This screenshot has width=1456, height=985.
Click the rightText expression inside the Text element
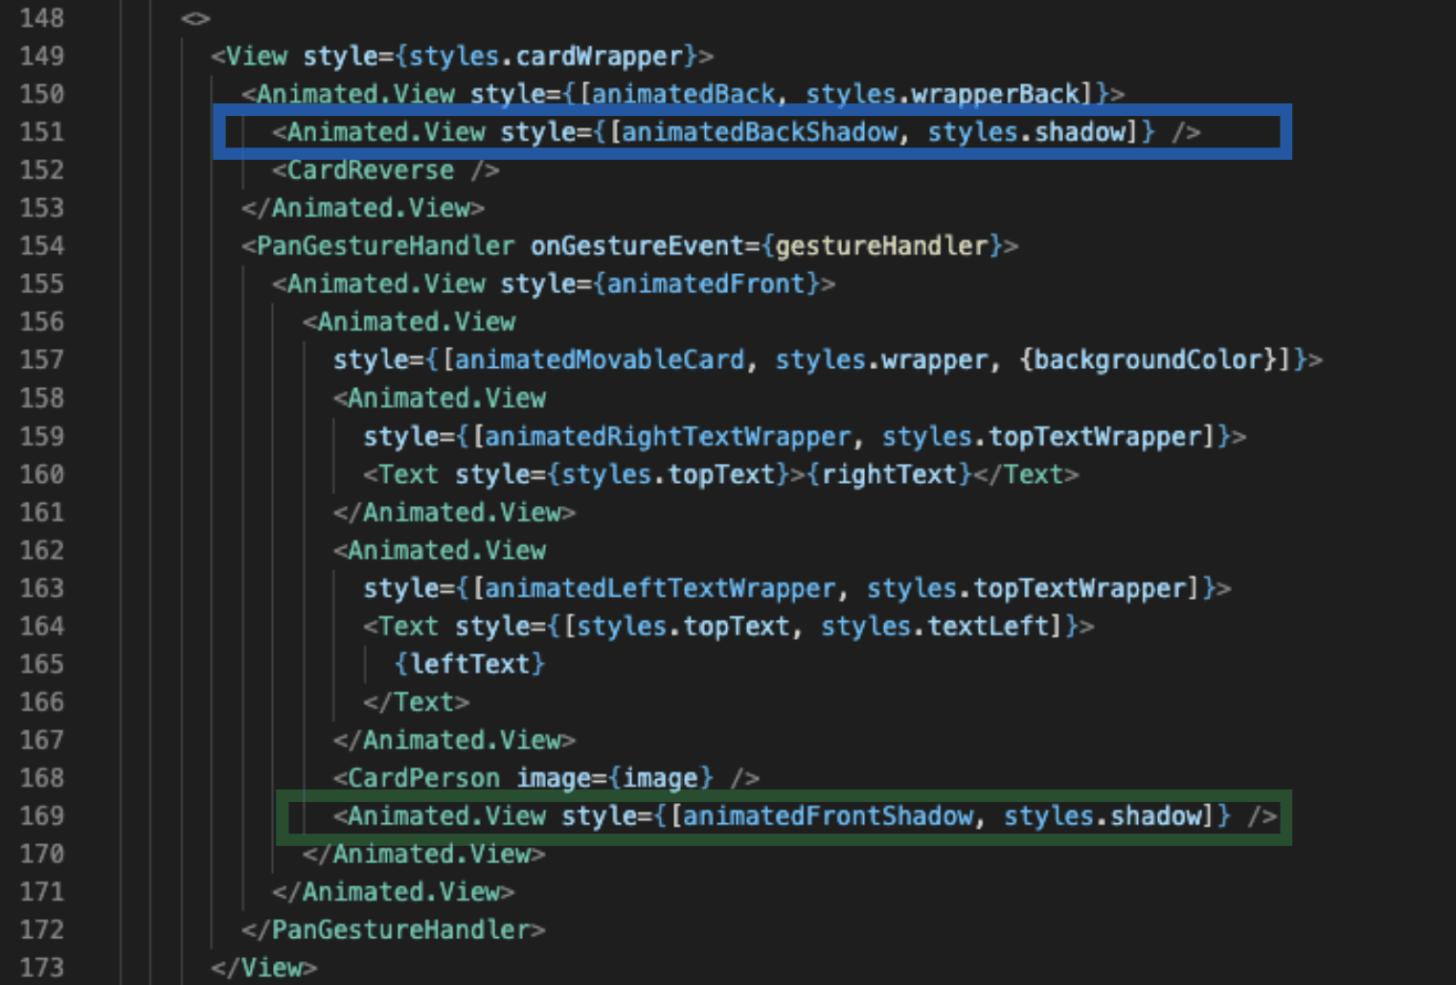tap(889, 474)
